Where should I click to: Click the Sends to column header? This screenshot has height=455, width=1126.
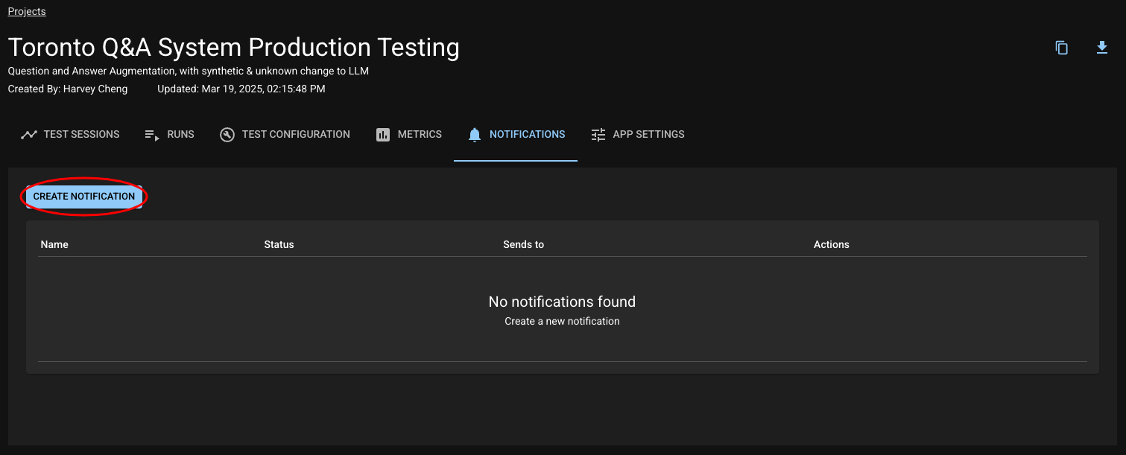[523, 244]
